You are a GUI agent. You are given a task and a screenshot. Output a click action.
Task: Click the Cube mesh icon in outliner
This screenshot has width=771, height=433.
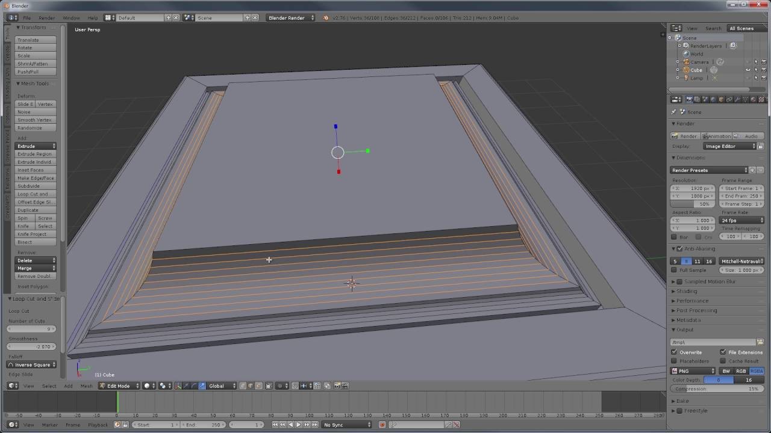714,70
